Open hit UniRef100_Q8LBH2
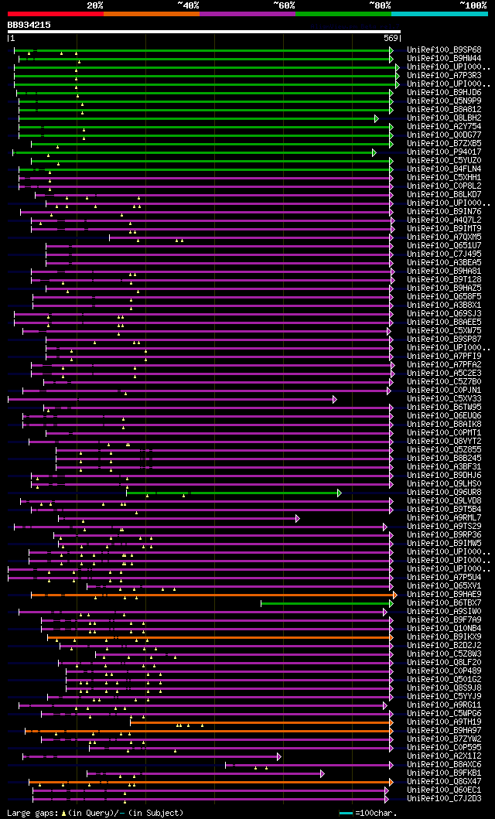Image resolution: width=495 pixels, height=819 pixels. tap(445, 118)
